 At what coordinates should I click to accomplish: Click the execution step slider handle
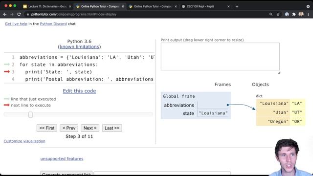30,114
